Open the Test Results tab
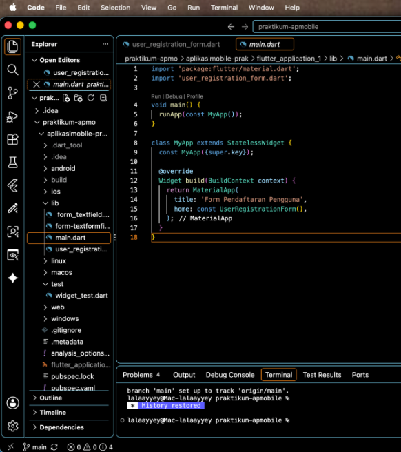 pos(322,375)
